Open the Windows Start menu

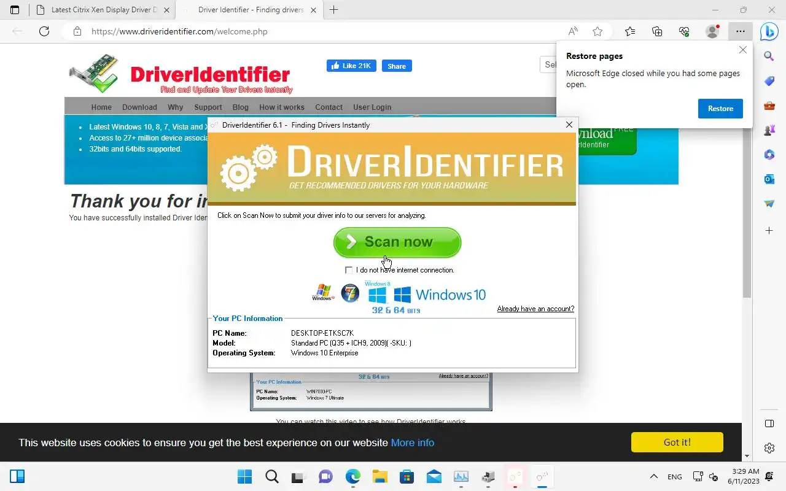coord(244,477)
